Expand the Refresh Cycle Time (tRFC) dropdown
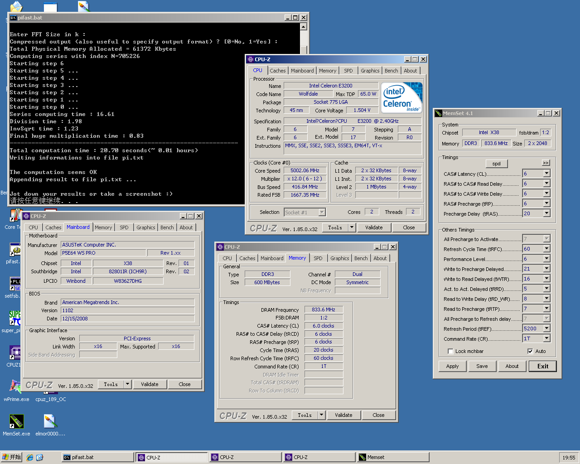Image resolution: width=580 pixels, height=464 pixels. 546,249
